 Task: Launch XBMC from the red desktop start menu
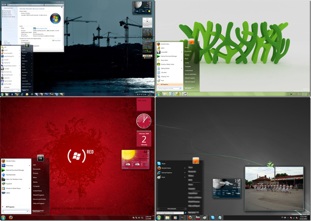coord(16,193)
